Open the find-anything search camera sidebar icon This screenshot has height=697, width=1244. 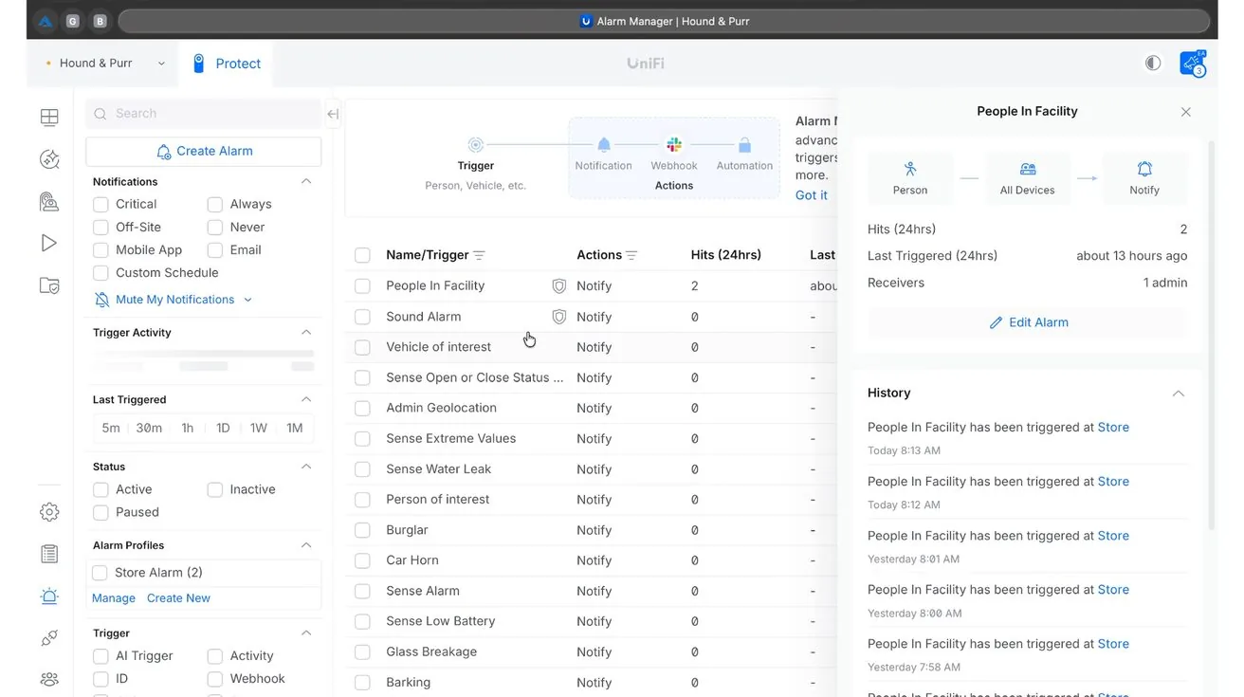tap(49, 201)
